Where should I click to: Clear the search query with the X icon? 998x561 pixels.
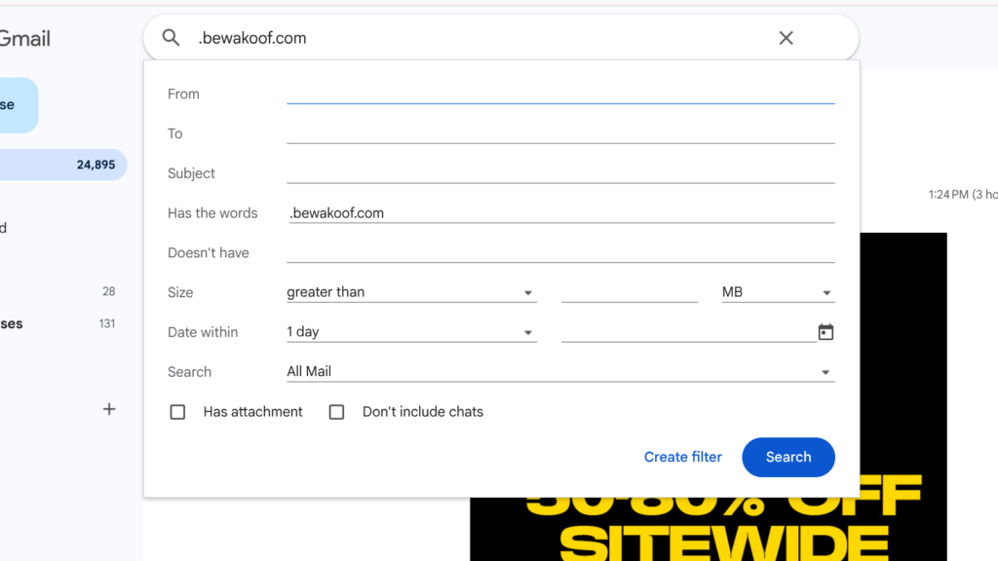786,37
